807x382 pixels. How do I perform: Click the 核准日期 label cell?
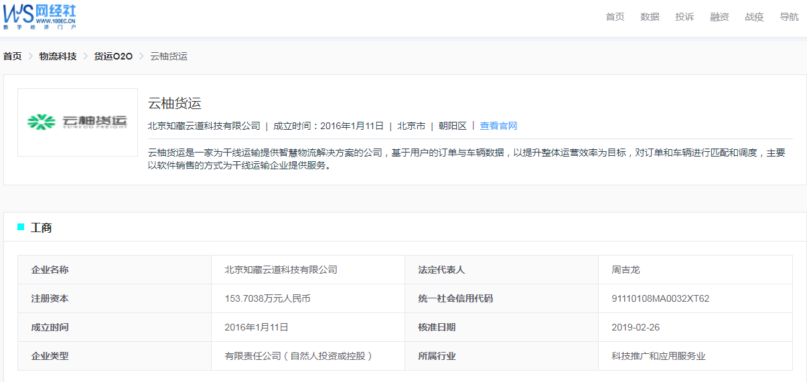click(502, 327)
